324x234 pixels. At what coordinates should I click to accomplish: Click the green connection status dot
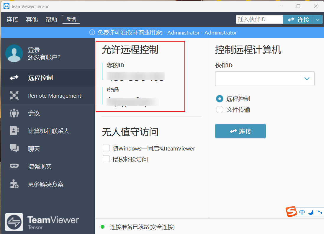tap(102, 227)
